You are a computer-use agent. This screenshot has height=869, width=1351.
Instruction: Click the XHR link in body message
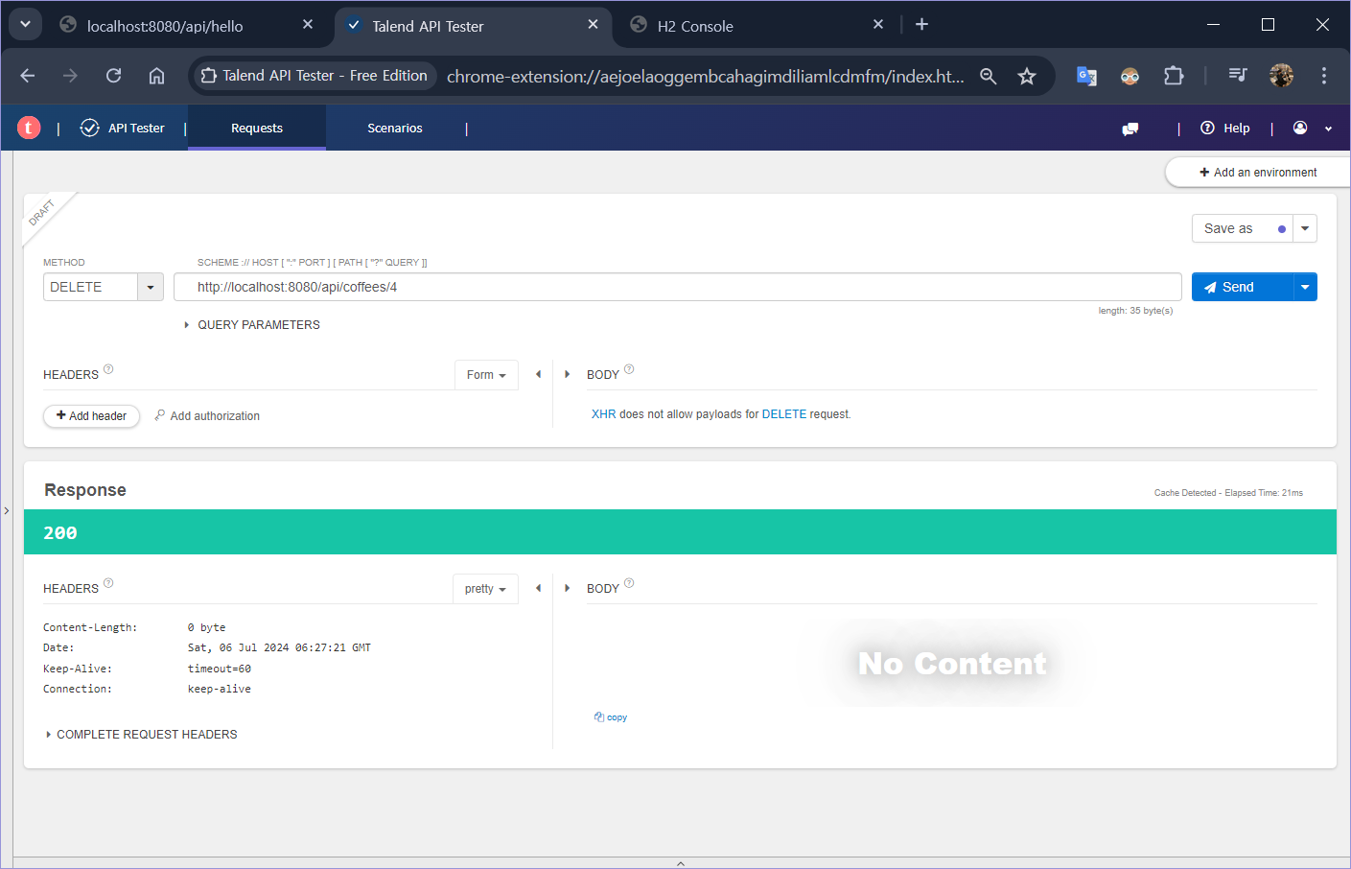(x=603, y=414)
